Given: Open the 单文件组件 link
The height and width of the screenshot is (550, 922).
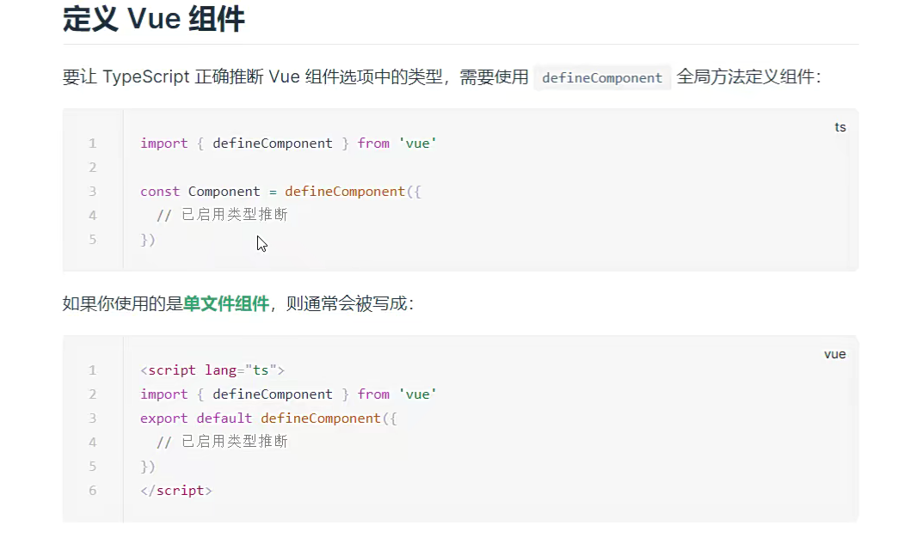Looking at the screenshot, I should pyautogui.click(x=226, y=304).
